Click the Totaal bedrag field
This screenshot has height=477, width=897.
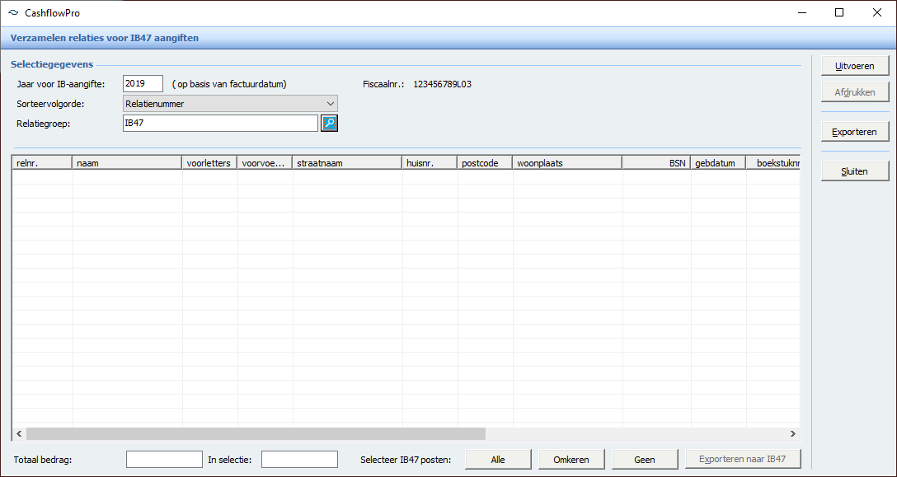click(x=164, y=460)
